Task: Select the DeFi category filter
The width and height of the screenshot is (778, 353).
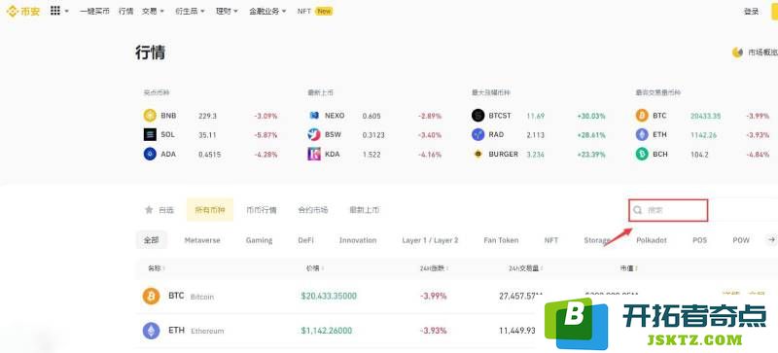Action: click(305, 240)
